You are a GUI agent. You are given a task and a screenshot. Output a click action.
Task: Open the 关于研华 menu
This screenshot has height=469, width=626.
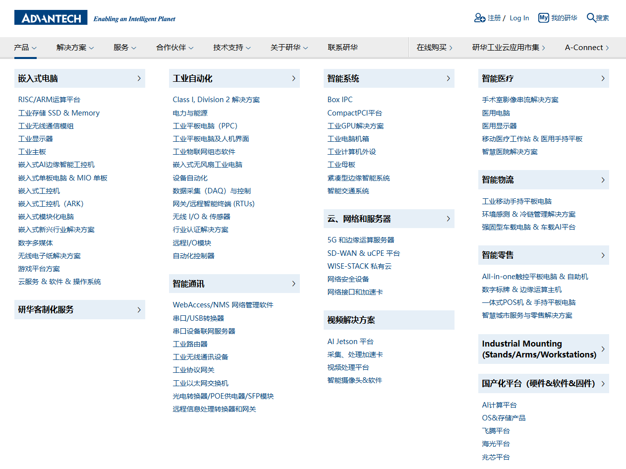(289, 48)
